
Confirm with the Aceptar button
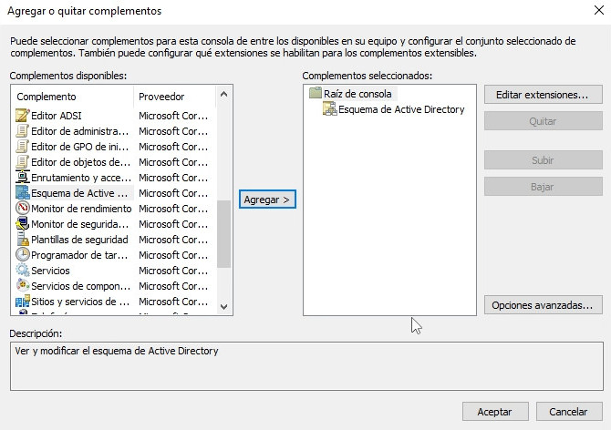click(x=494, y=412)
